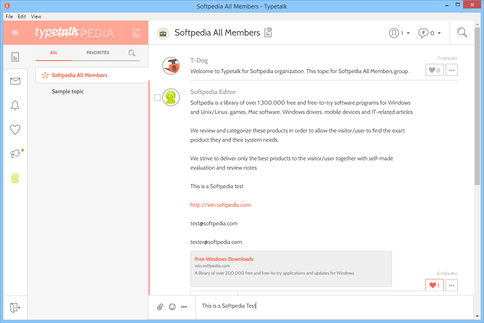Screen dimensions: 484x323
Task: Open the announcements megaphone icon
Action: click(15, 154)
